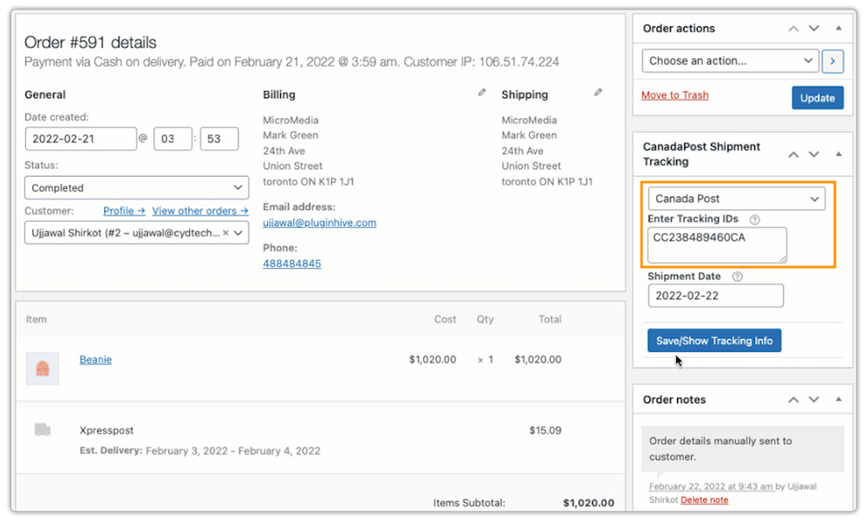Image resolution: width=867 pixels, height=522 pixels.
Task: Click the minute field showing 53
Action: (219, 139)
